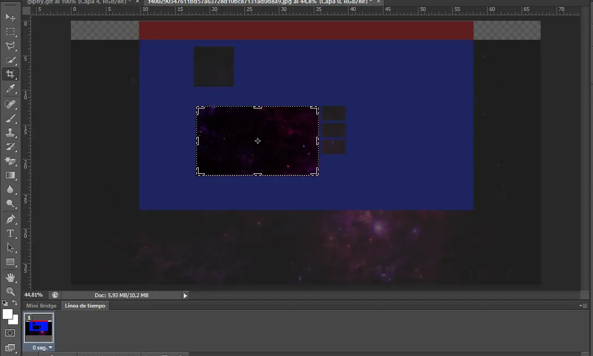Change the screen mode

(x=10, y=347)
